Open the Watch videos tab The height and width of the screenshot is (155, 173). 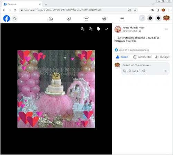pyautogui.click(x=69, y=18)
